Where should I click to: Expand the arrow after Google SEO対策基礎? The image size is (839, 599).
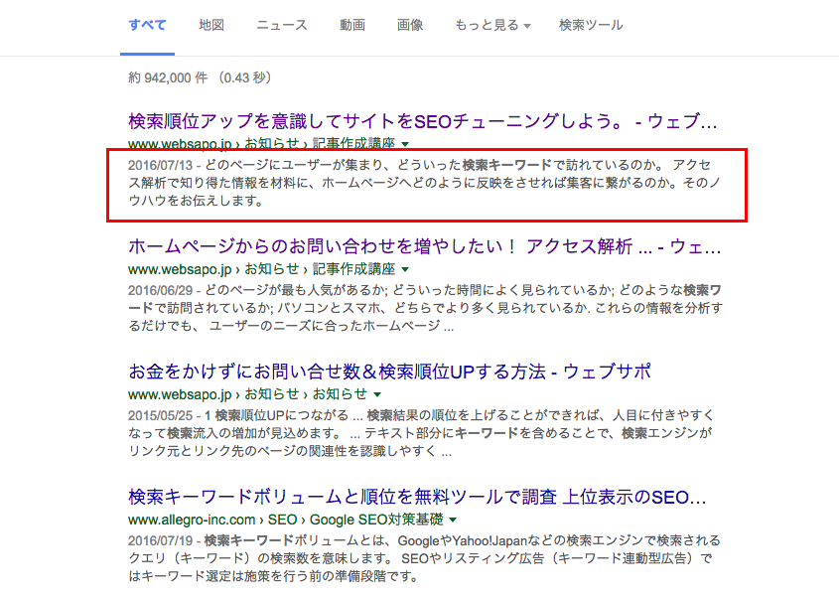pyautogui.click(x=453, y=521)
